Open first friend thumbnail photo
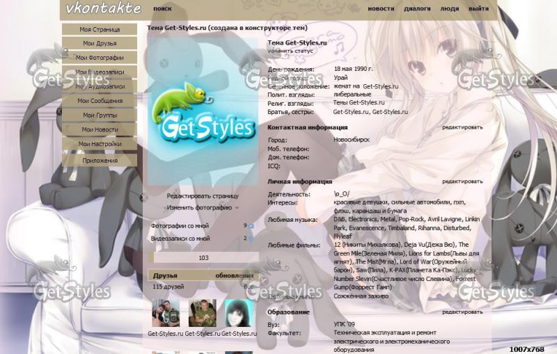This screenshot has width=557, height=354. coord(166,313)
